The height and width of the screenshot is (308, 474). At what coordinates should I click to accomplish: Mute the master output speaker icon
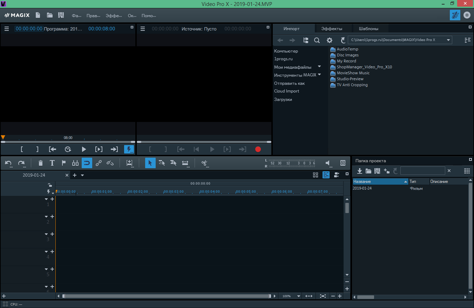327,163
